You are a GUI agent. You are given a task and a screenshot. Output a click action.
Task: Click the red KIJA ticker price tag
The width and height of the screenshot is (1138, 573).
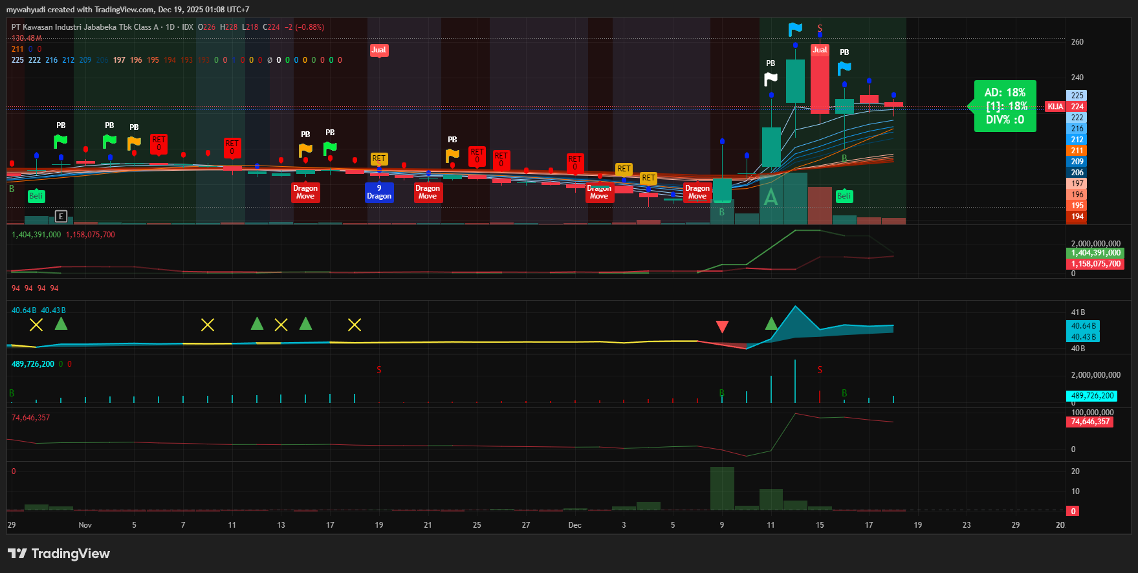tap(1055, 107)
